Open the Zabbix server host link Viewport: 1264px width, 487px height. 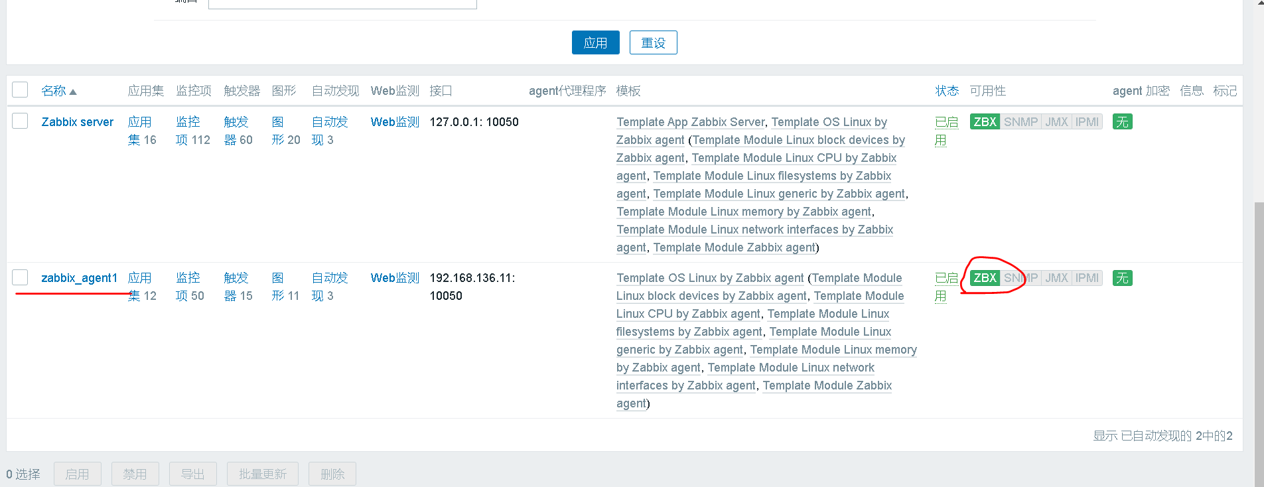coord(77,122)
